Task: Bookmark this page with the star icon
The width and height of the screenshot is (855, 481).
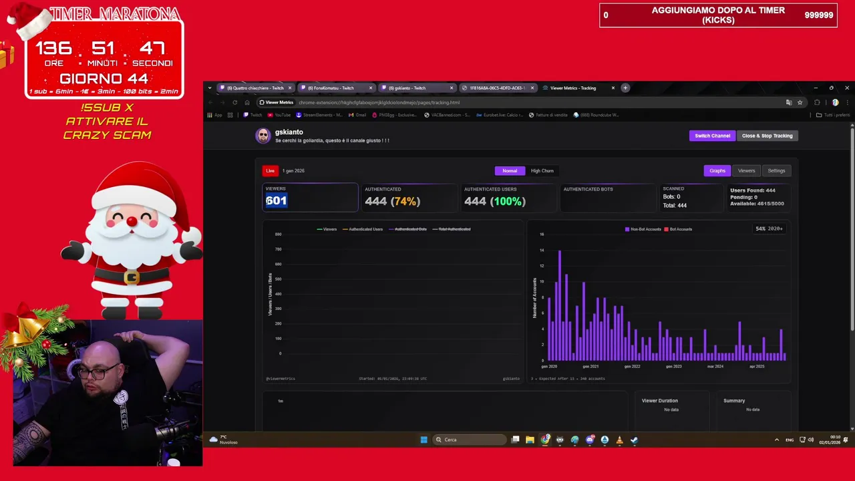Action: coord(800,102)
